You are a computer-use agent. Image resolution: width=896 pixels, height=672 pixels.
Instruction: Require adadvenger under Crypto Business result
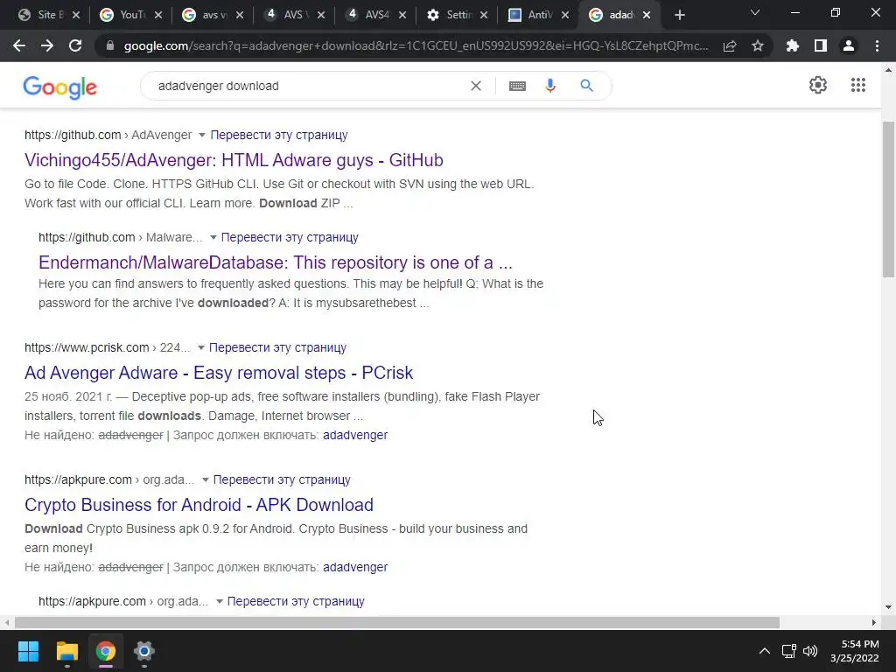(x=355, y=567)
